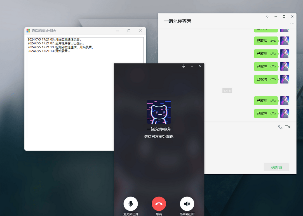Maximize the recording monitor log window
303x216 pixels.
pyautogui.click(x=129, y=31)
